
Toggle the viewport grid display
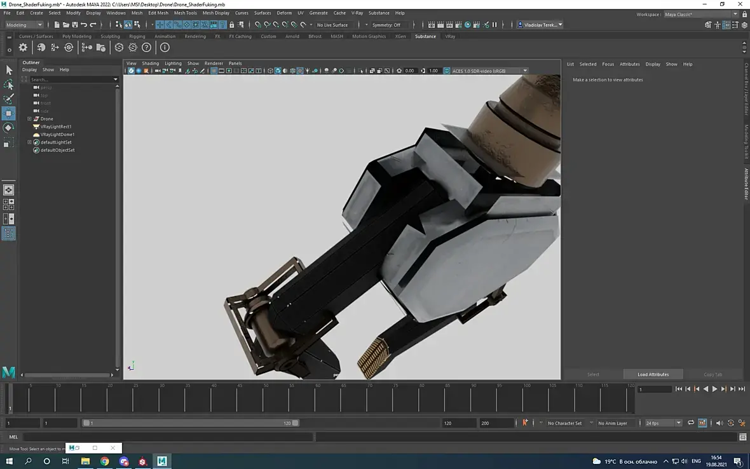pyautogui.click(x=214, y=71)
